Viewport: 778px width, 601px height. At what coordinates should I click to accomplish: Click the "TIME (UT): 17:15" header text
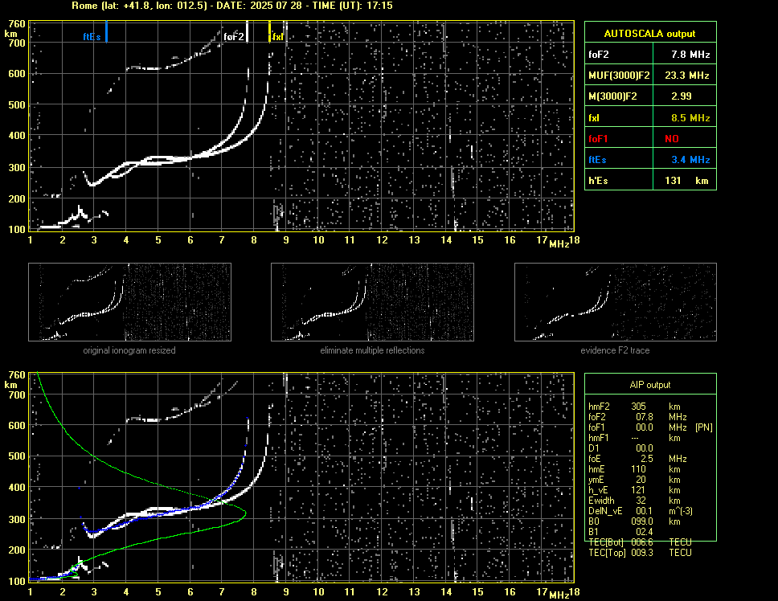[352, 6]
